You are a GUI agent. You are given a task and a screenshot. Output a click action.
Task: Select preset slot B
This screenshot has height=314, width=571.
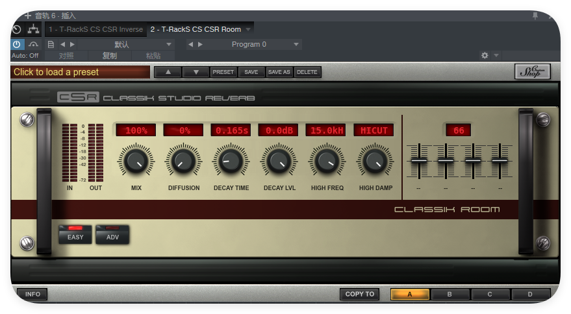coord(450,294)
